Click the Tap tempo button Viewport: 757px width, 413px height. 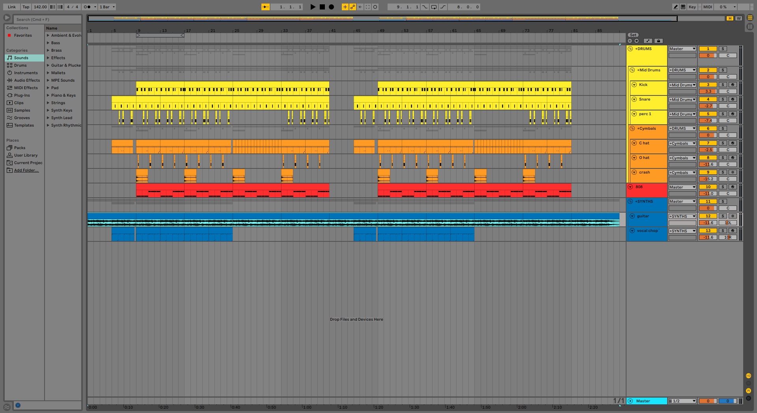26,7
